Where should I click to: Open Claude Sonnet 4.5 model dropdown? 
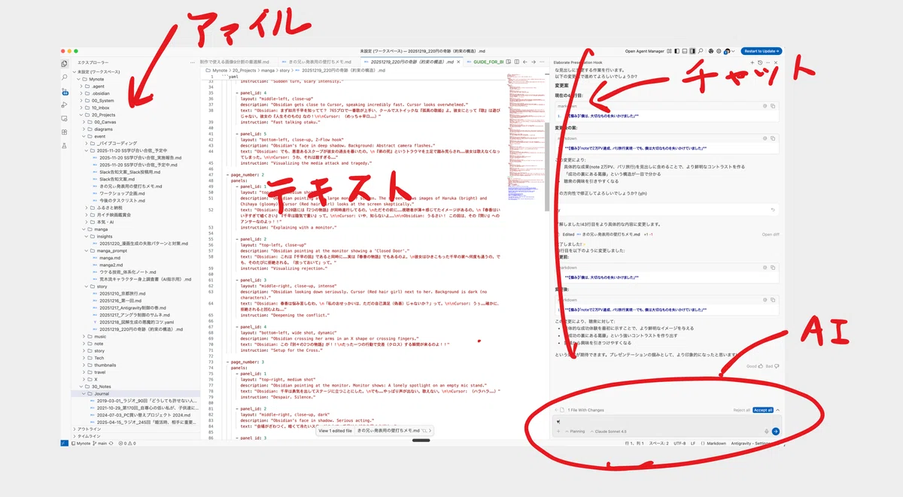(608, 432)
